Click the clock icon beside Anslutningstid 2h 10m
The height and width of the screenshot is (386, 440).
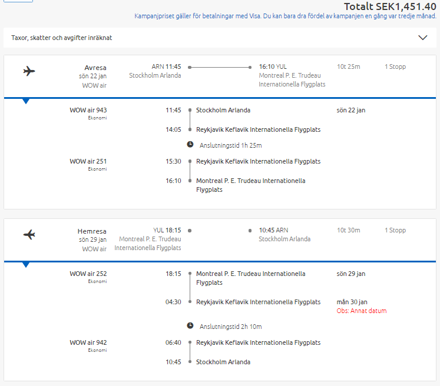[x=190, y=326]
